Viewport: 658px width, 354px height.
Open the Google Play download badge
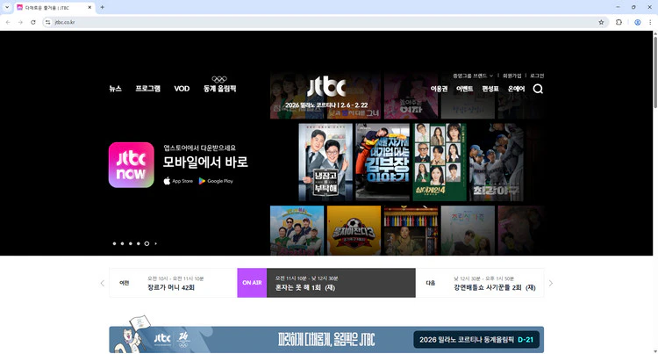(x=216, y=181)
